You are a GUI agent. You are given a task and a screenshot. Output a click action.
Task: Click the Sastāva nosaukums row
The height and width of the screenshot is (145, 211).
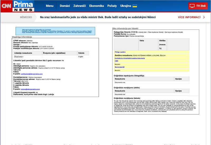click(151, 55)
